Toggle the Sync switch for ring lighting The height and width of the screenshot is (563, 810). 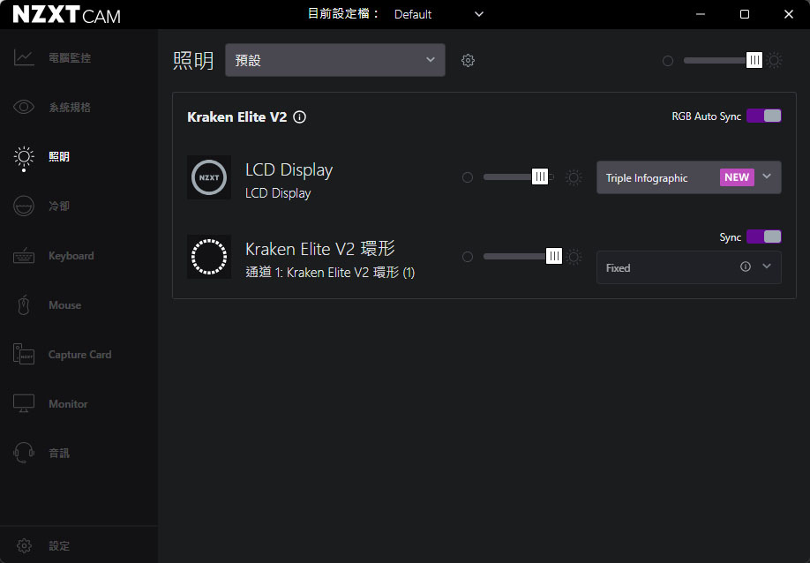pyautogui.click(x=764, y=237)
